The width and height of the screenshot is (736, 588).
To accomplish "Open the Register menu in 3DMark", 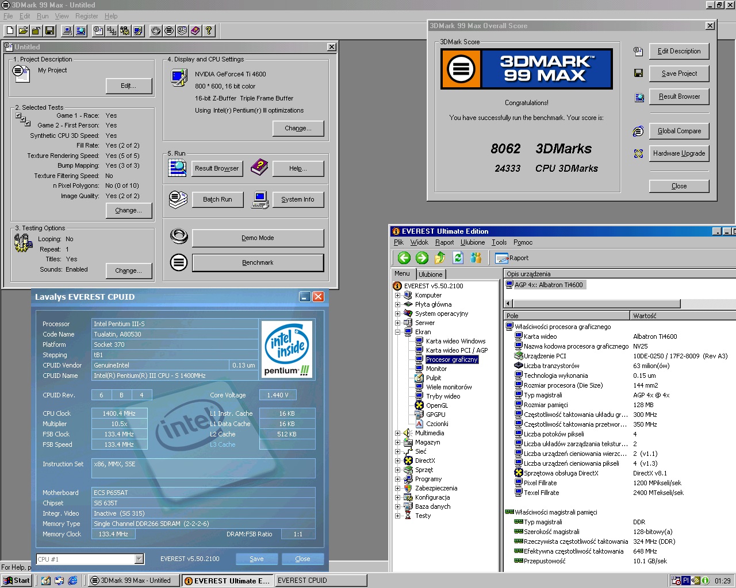I will (87, 16).
